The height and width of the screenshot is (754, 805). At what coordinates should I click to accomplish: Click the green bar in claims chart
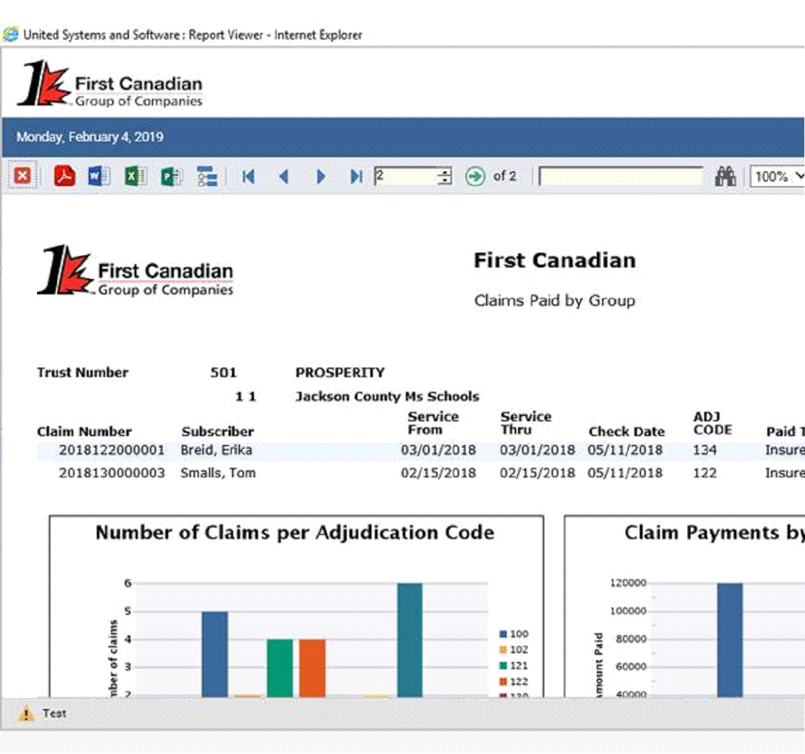pyautogui.click(x=280, y=668)
